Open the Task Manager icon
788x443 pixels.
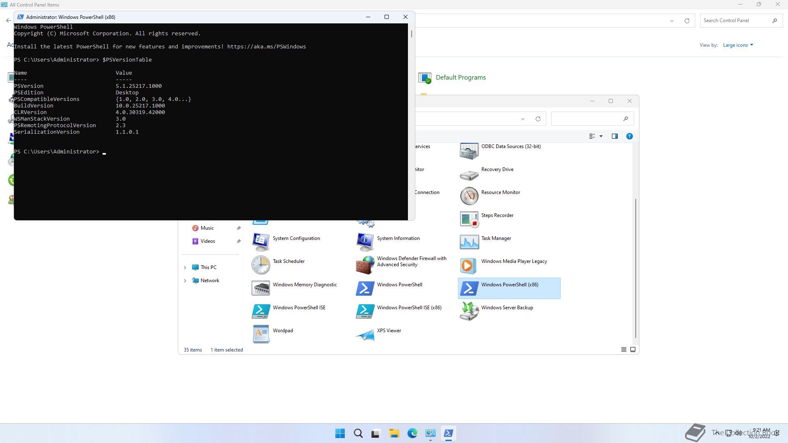[469, 242]
